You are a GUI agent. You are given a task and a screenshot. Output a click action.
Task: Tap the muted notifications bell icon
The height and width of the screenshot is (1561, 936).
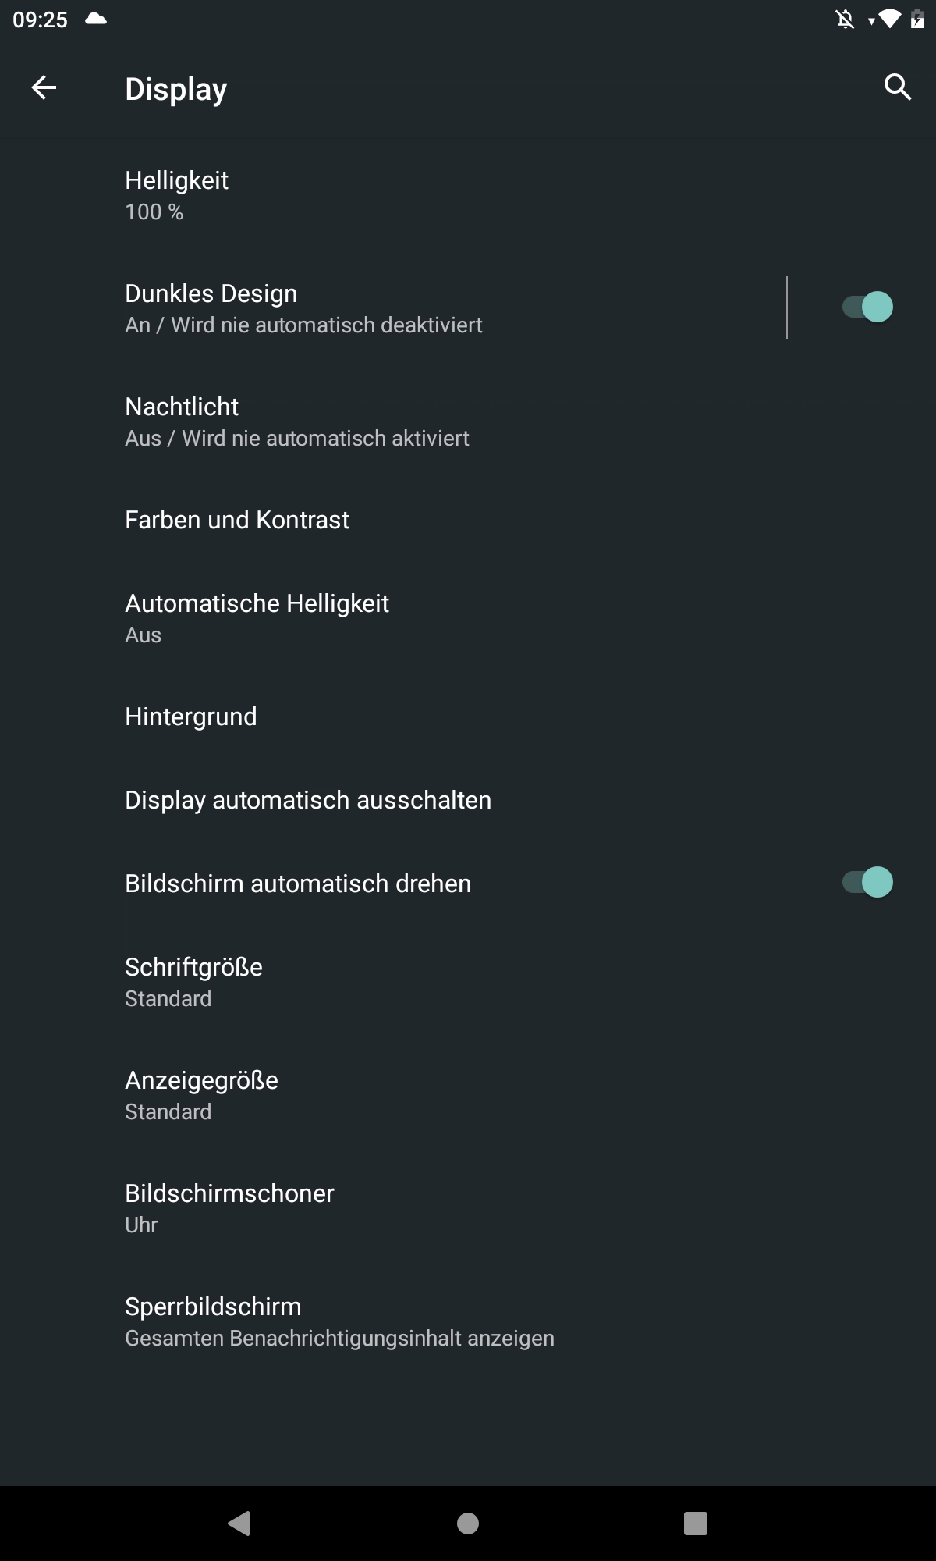pos(845,20)
